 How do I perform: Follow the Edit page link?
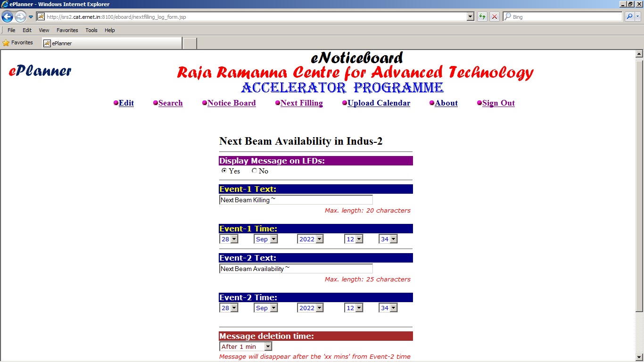(126, 103)
